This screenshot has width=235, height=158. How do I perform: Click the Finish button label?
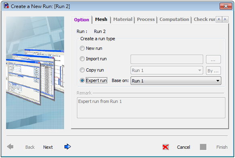pos(222,147)
